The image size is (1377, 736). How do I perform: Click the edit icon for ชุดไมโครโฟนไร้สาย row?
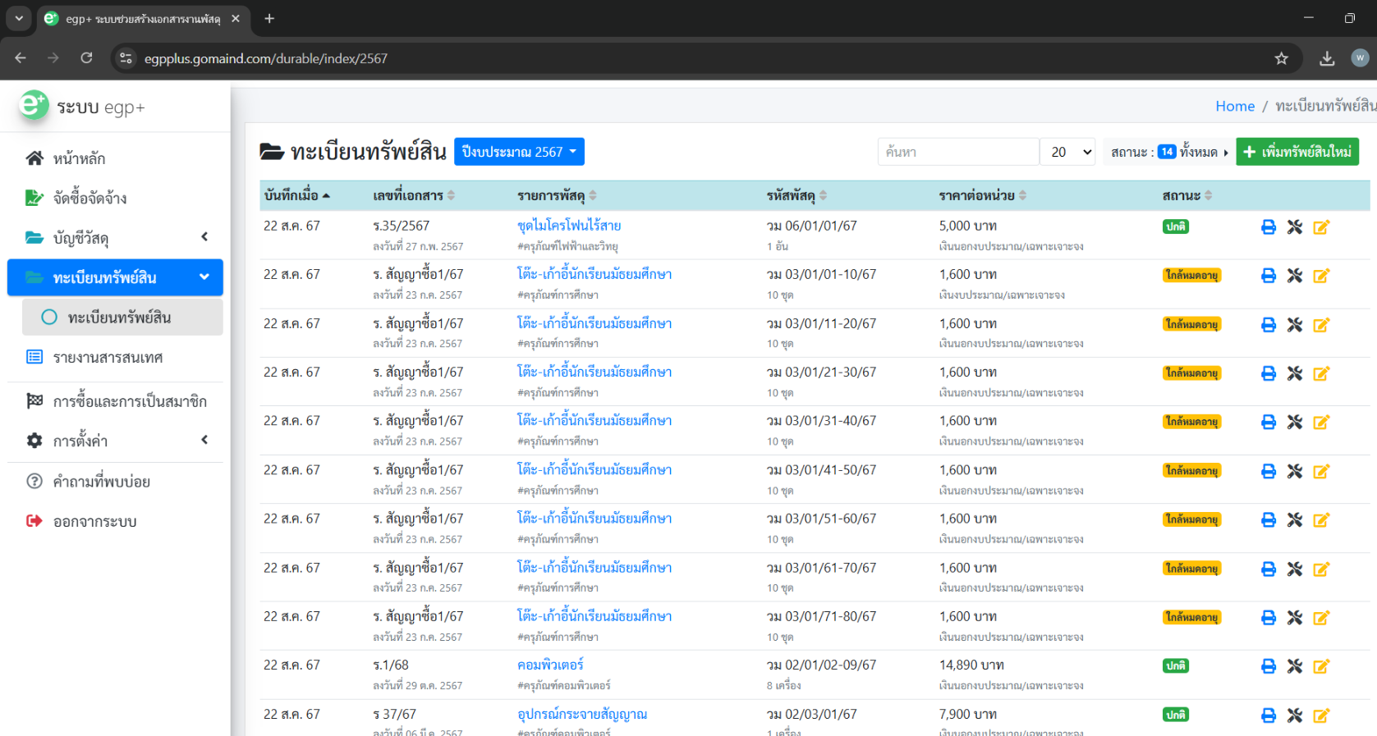click(1320, 227)
